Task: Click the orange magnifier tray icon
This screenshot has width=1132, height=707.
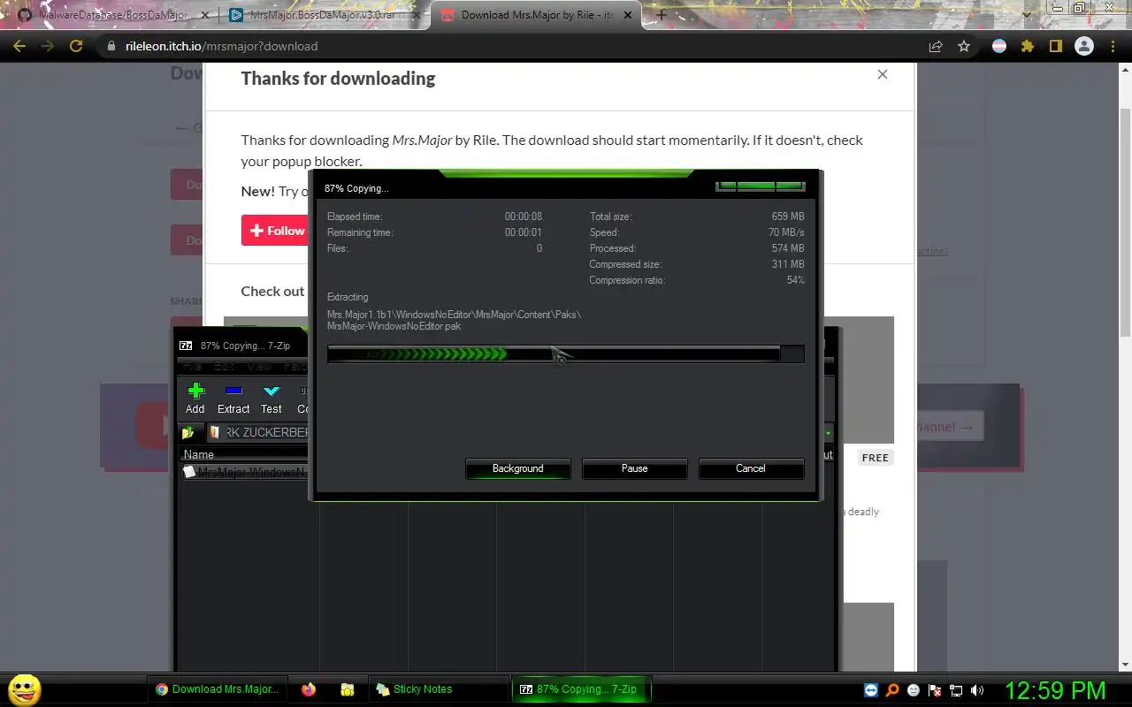Action: pyautogui.click(x=893, y=690)
